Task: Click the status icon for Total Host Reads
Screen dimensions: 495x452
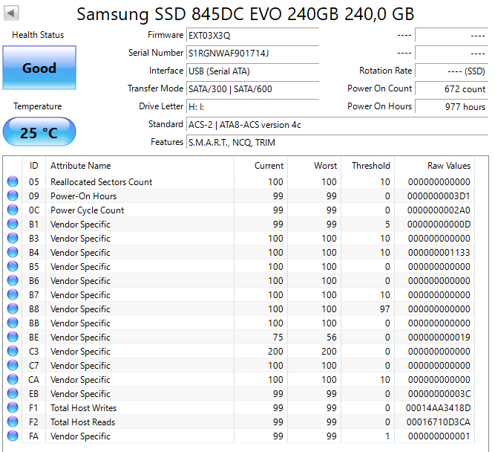Action: click(13, 422)
